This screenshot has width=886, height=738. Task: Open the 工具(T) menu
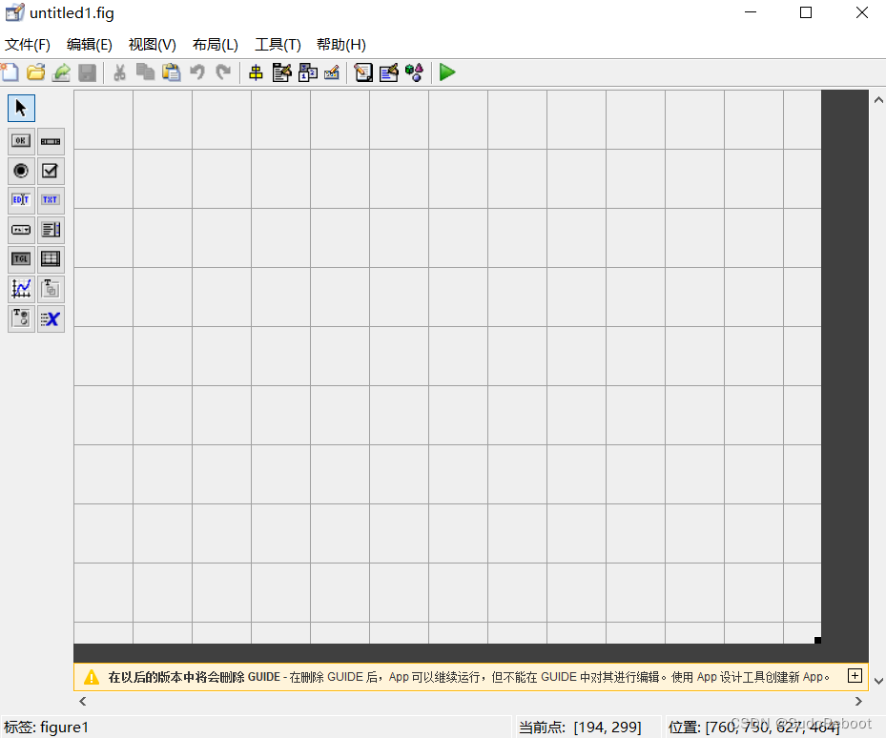click(x=278, y=45)
